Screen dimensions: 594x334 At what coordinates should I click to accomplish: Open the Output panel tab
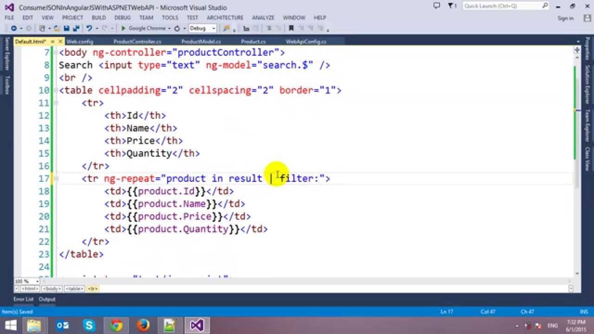tap(47, 299)
